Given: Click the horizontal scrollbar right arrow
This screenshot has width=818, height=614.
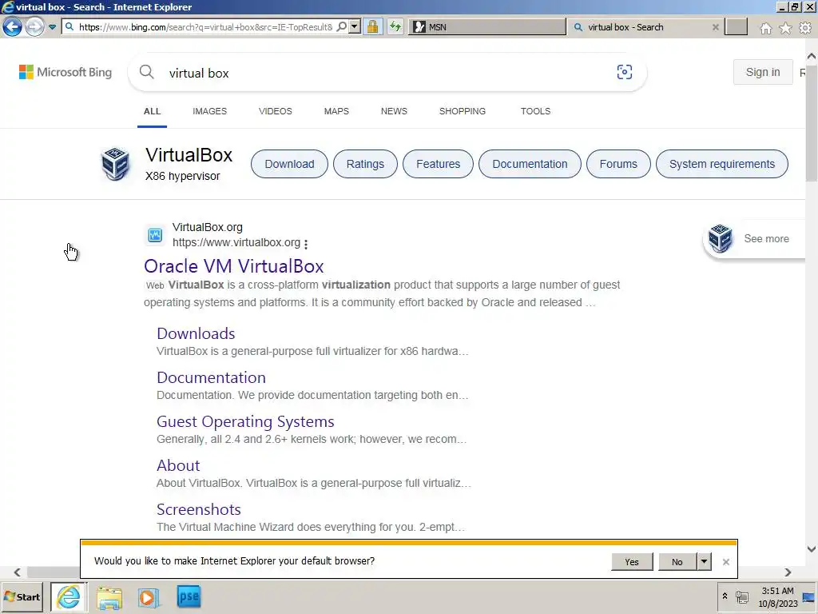Looking at the screenshot, I should pos(788,572).
